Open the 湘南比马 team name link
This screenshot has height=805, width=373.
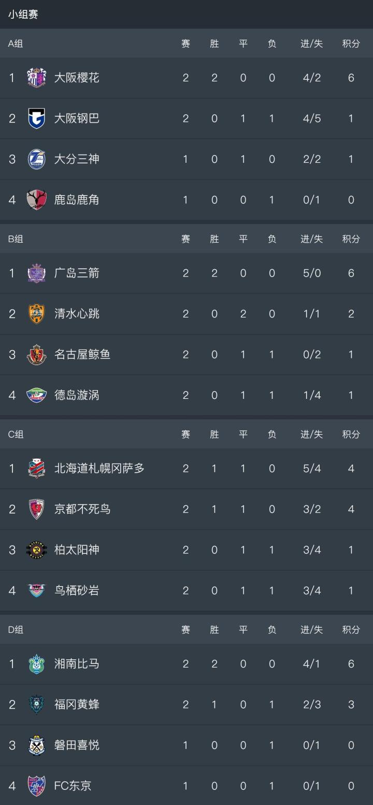tap(77, 664)
